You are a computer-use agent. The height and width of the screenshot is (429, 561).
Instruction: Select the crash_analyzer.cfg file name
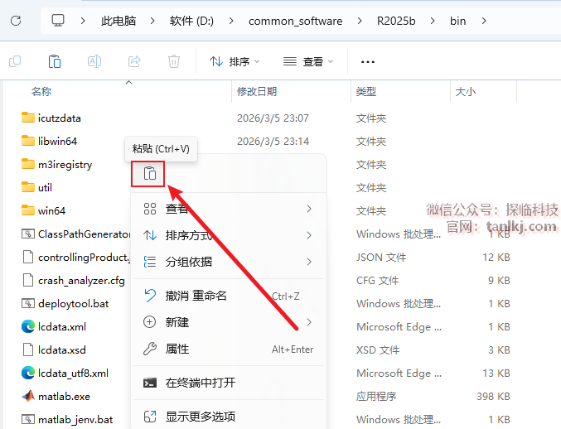pos(81,281)
